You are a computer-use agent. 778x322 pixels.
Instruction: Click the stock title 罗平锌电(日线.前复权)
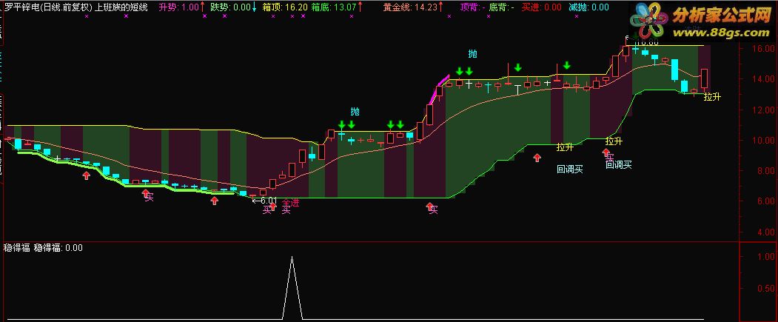point(48,7)
